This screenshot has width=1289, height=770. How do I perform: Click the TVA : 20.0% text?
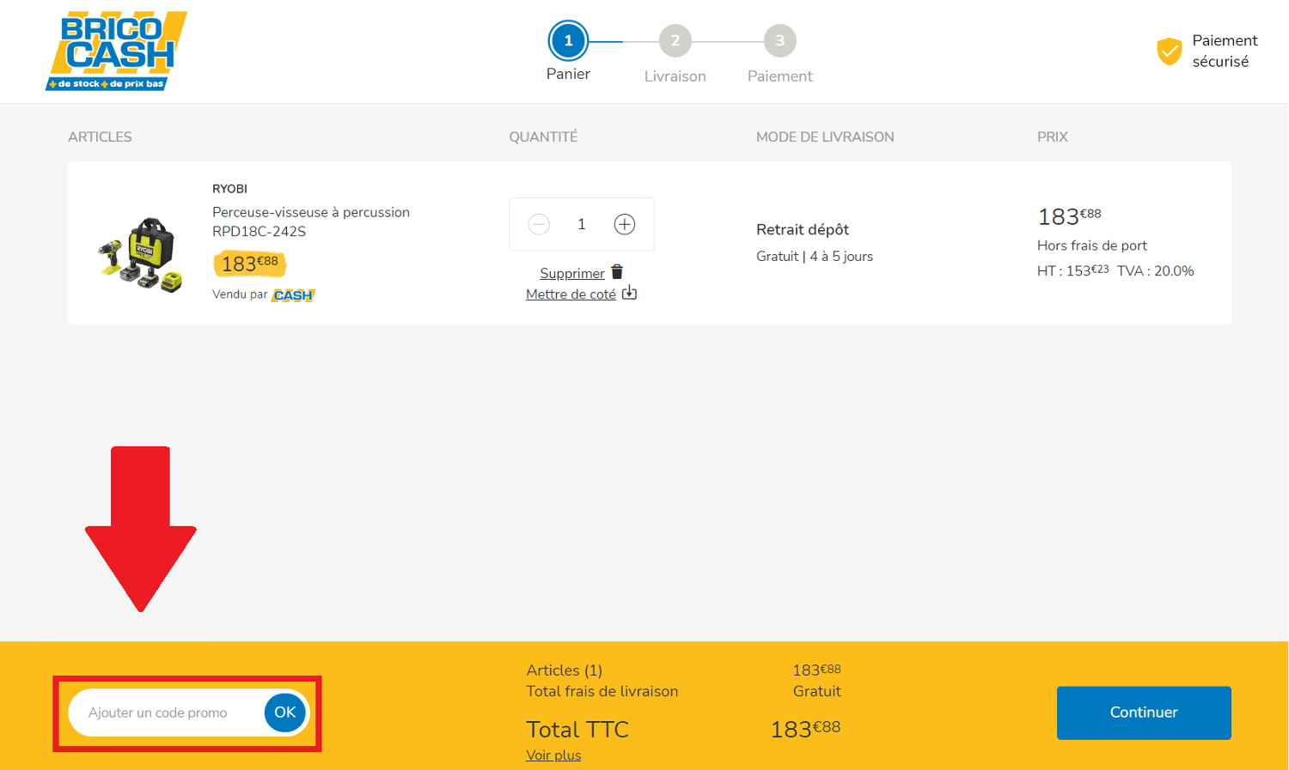[1156, 270]
